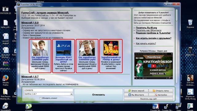Toggle Обновить клиент checkbox

(x=40, y=98)
